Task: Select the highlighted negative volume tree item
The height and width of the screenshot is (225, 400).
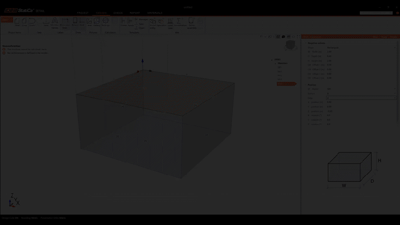Action: (286, 84)
